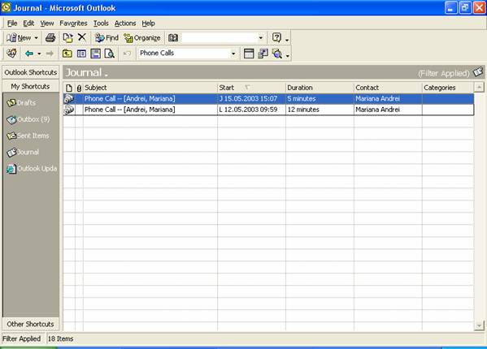The width and height of the screenshot is (487, 349).
Task: Click the Find a Contact input field
Action: coord(220,38)
